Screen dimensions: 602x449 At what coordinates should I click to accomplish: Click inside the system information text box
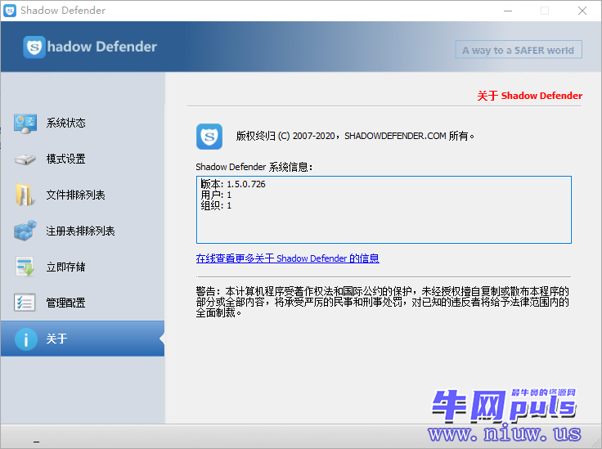pos(384,210)
